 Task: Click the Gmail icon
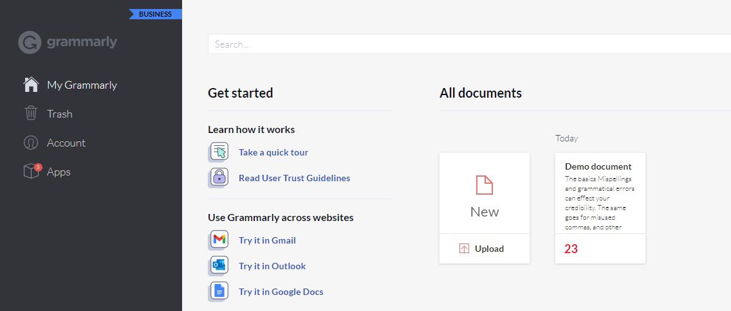(x=219, y=240)
